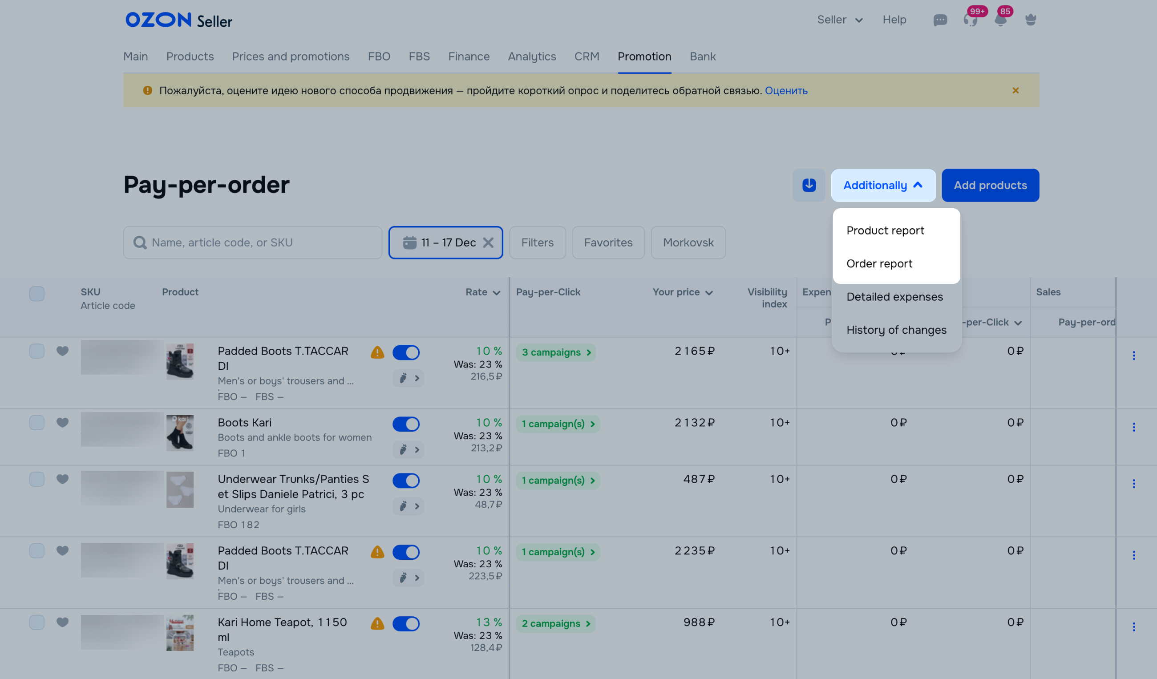Open notifications bell with 85 badge
This screenshot has width=1157, height=679.
point(1000,20)
